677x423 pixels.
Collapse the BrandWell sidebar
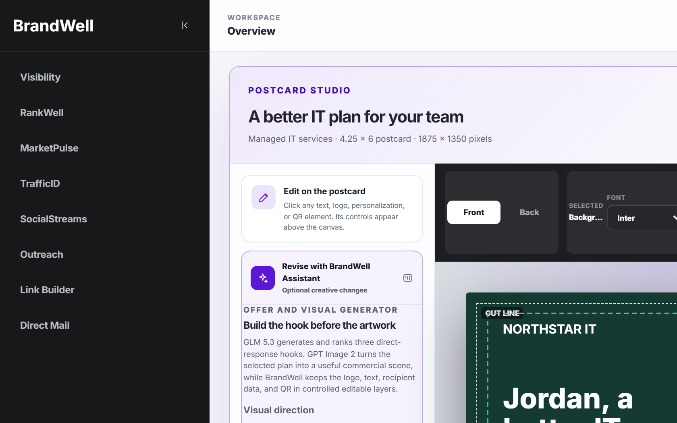pos(185,26)
